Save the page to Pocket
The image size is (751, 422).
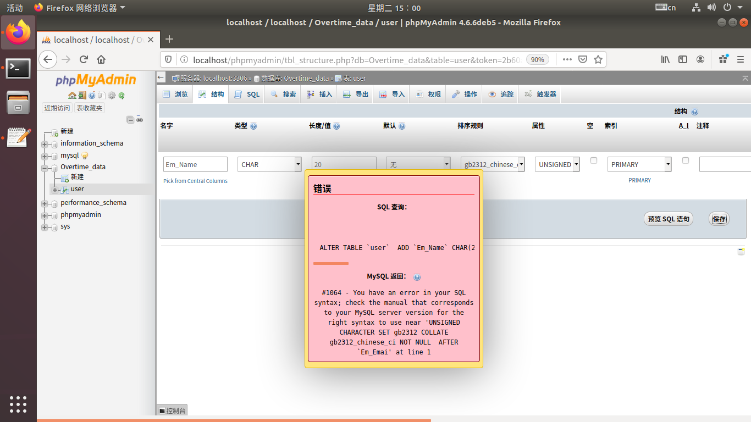pos(583,59)
